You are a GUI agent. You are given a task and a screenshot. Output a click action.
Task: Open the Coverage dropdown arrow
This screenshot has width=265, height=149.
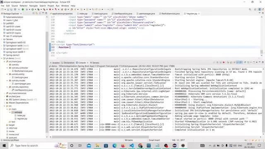(41, 10)
